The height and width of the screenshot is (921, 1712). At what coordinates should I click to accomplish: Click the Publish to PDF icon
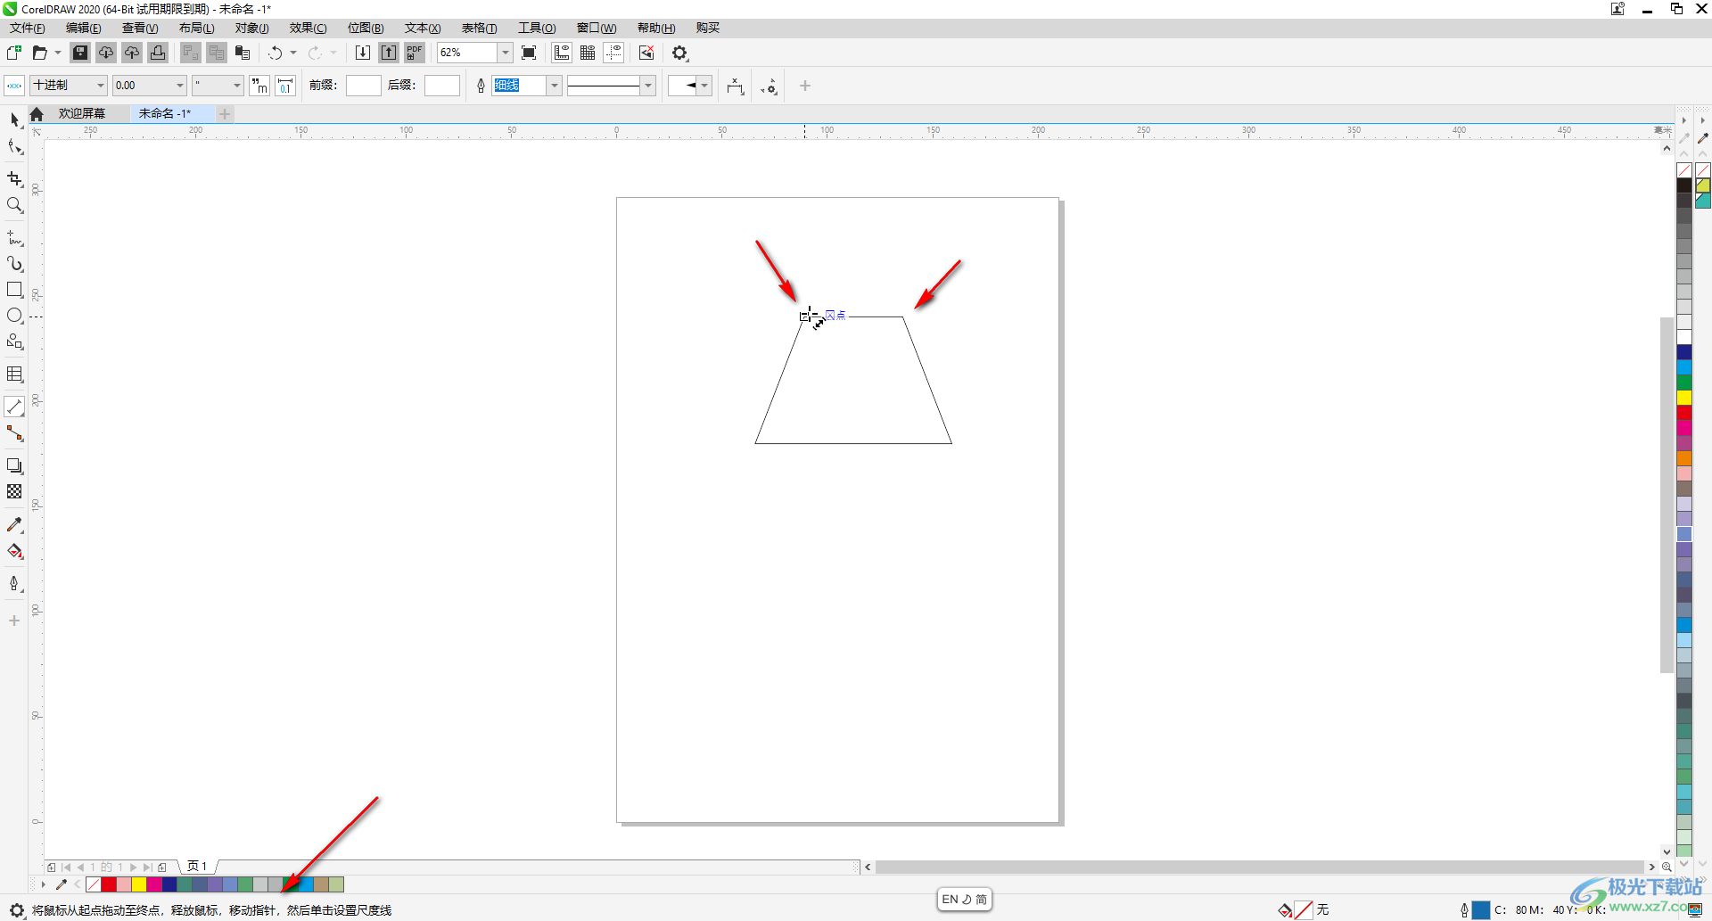pyautogui.click(x=415, y=53)
